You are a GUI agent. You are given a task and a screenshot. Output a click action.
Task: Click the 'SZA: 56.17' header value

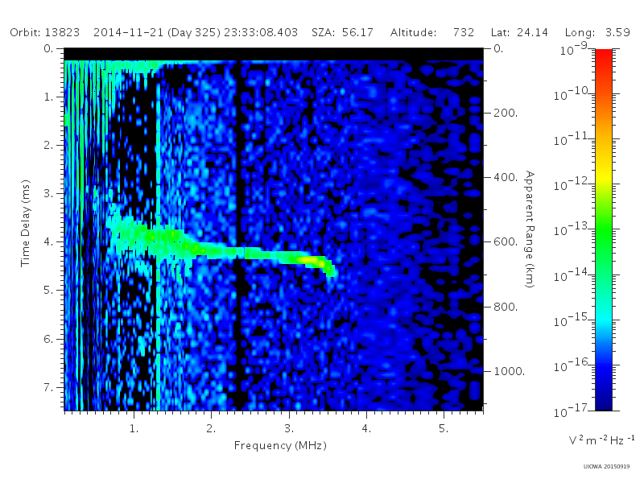342,32
